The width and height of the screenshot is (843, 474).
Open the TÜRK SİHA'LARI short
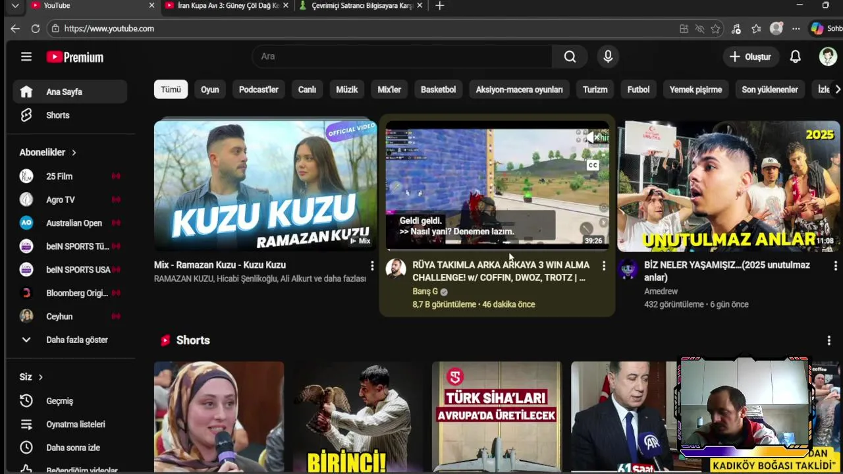pyautogui.click(x=497, y=417)
